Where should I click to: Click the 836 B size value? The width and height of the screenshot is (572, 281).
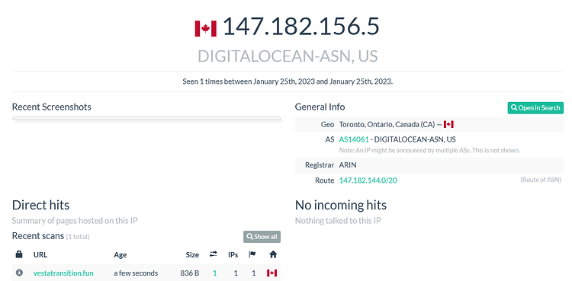pos(190,273)
